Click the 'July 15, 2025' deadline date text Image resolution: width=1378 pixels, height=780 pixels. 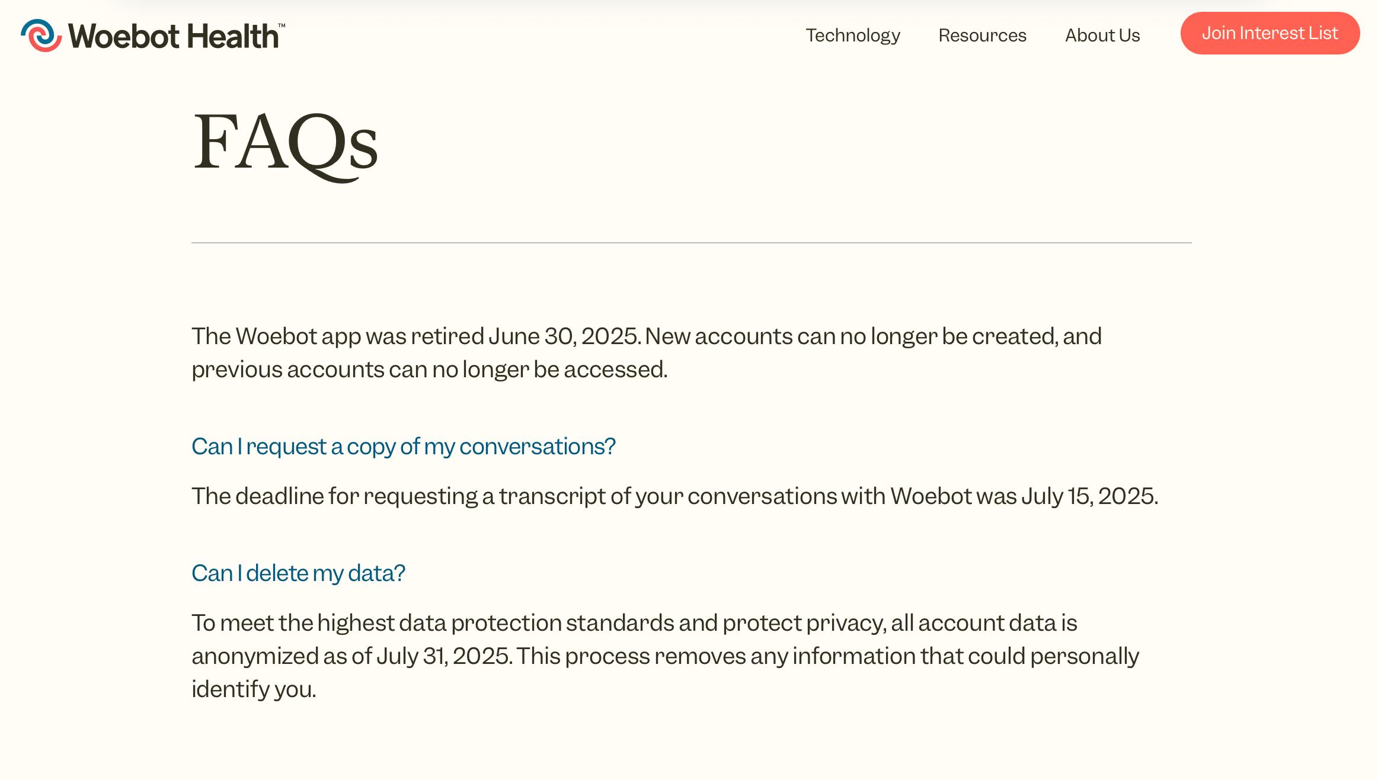1089,496
